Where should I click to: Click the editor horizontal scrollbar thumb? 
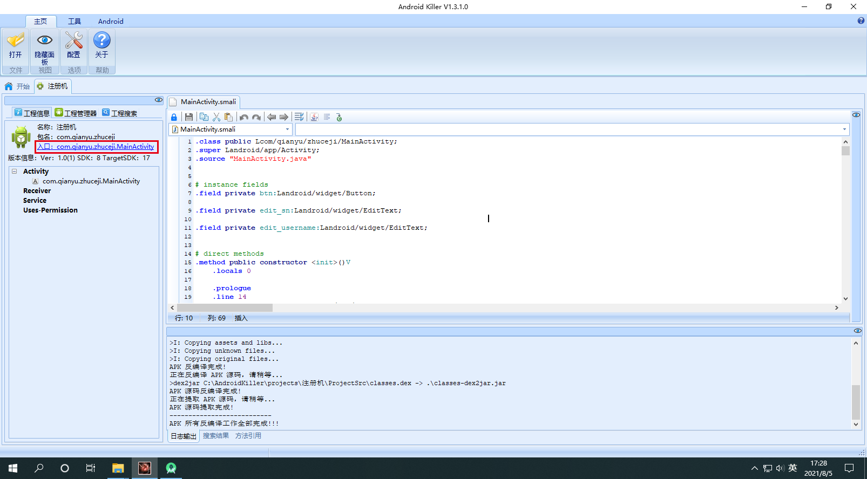[225, 307]
